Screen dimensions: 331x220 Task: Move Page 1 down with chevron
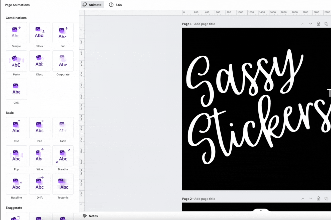pos(310,24)
